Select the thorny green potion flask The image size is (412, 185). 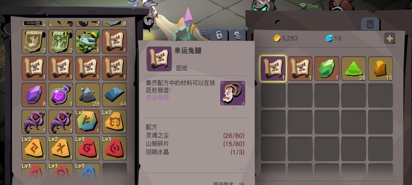88,42
